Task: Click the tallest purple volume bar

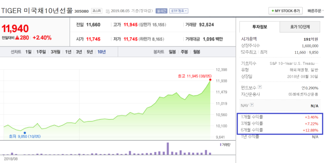Action: point(168,149)
